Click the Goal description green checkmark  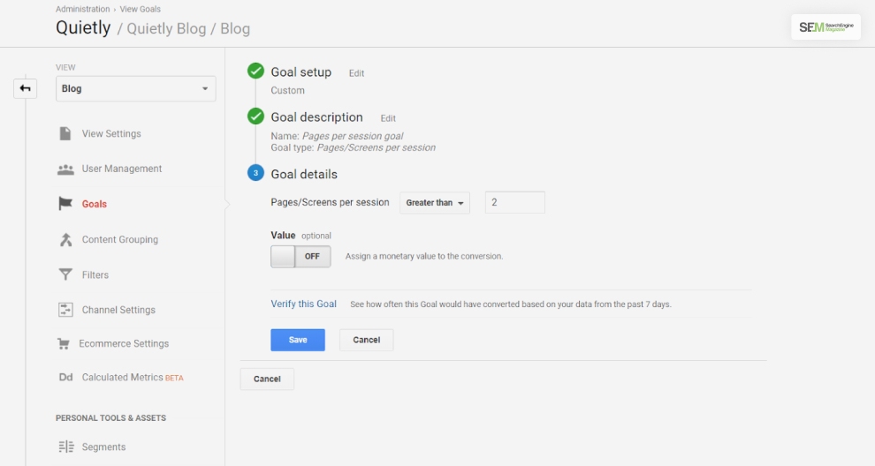point(255,116)
